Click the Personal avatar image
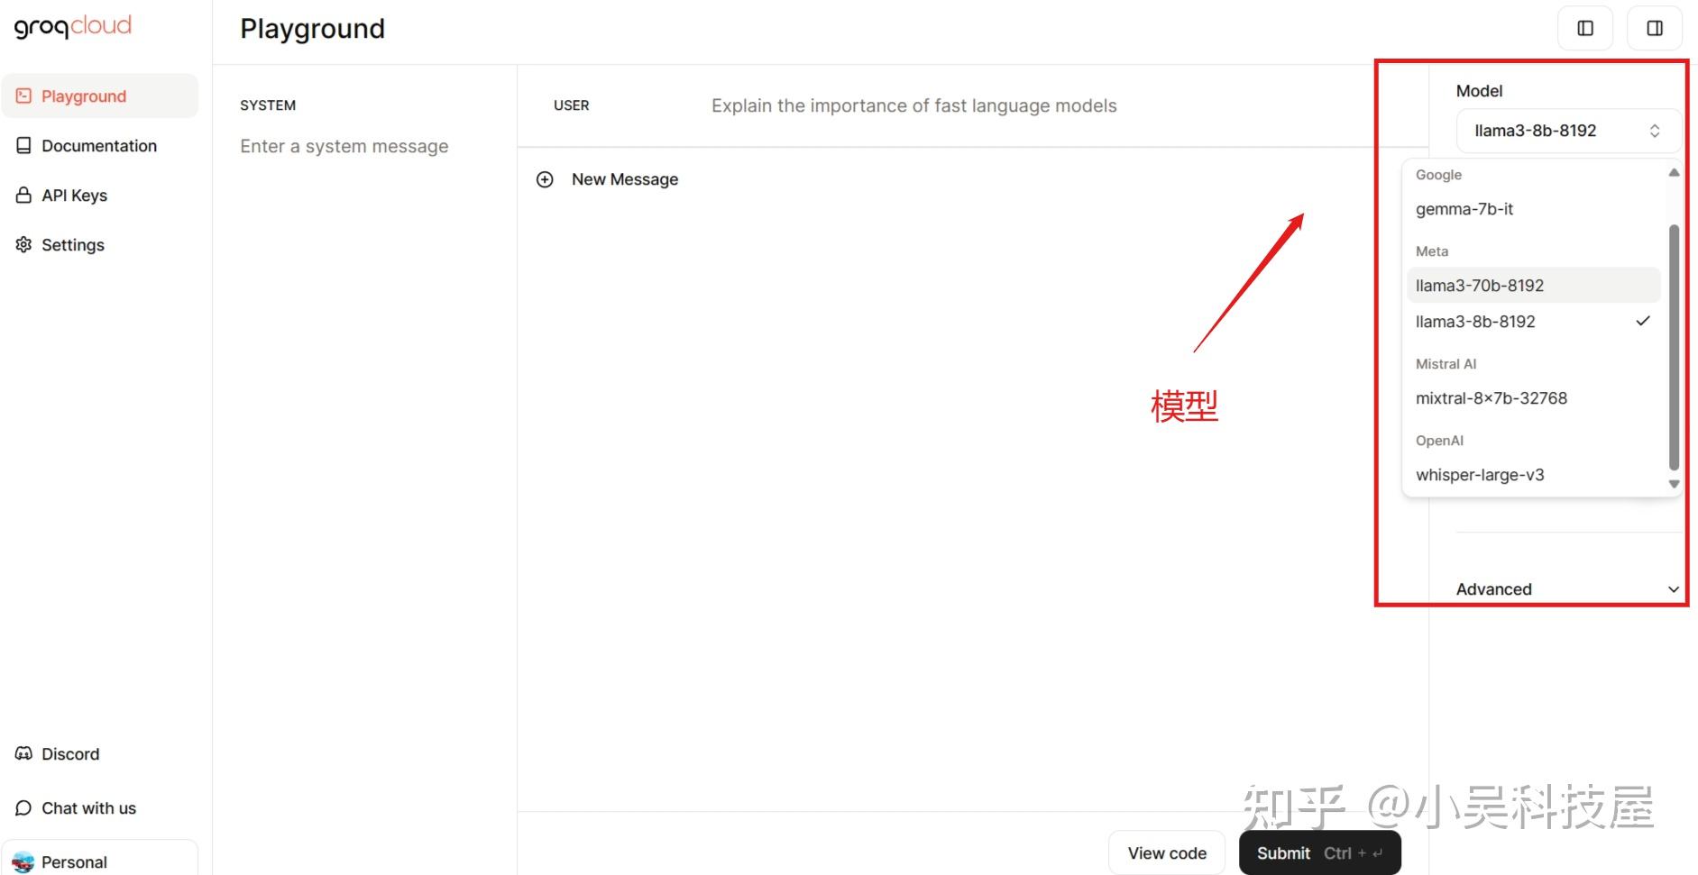 pos(23,862)
